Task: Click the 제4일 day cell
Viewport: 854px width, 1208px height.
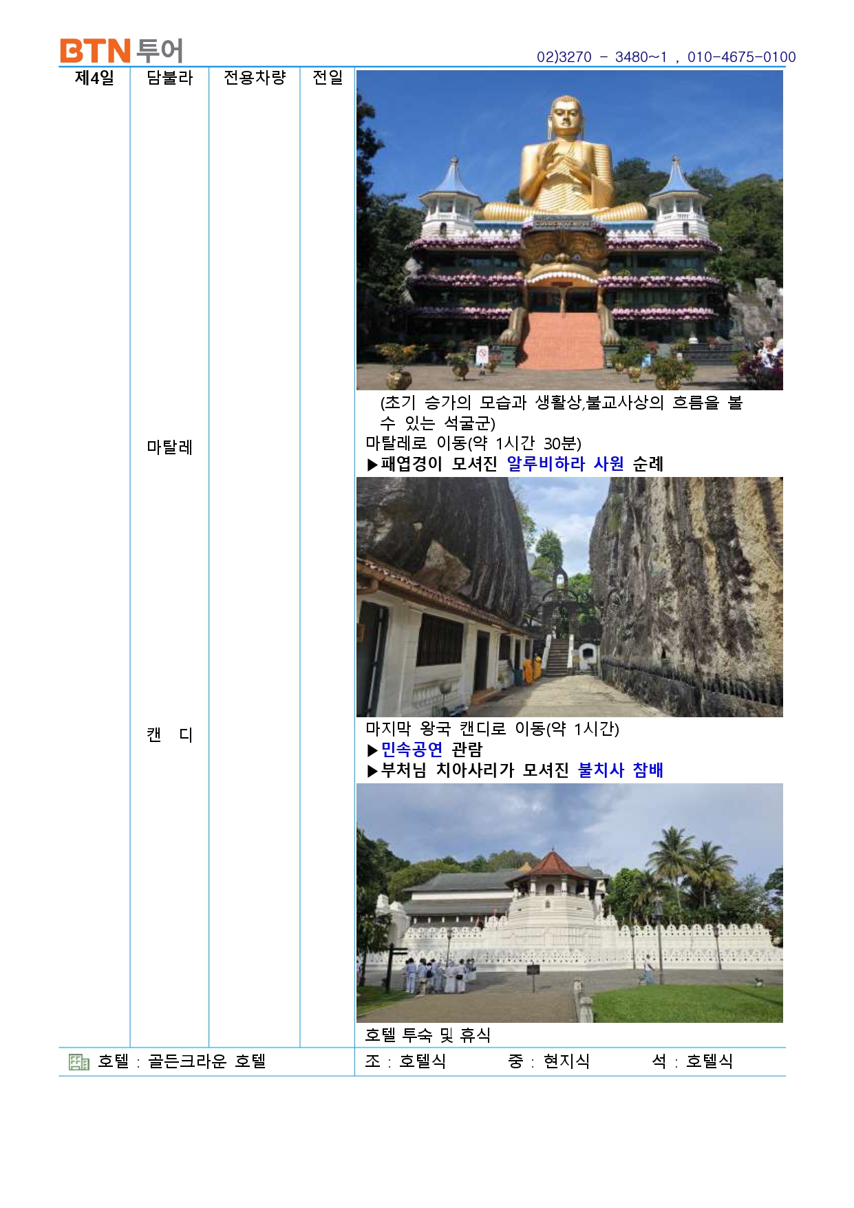Action: 94,78
